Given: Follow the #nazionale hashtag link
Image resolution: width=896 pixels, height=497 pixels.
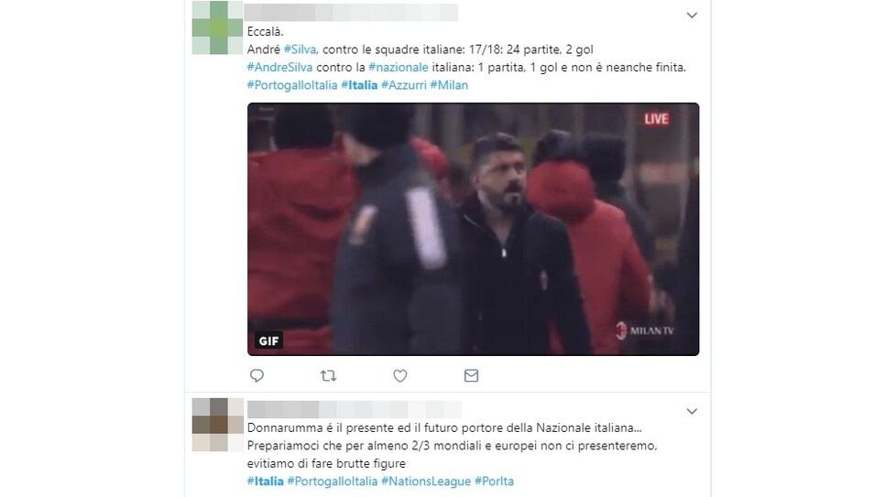Looking at the screenshot, I should [x=399, y=68].
